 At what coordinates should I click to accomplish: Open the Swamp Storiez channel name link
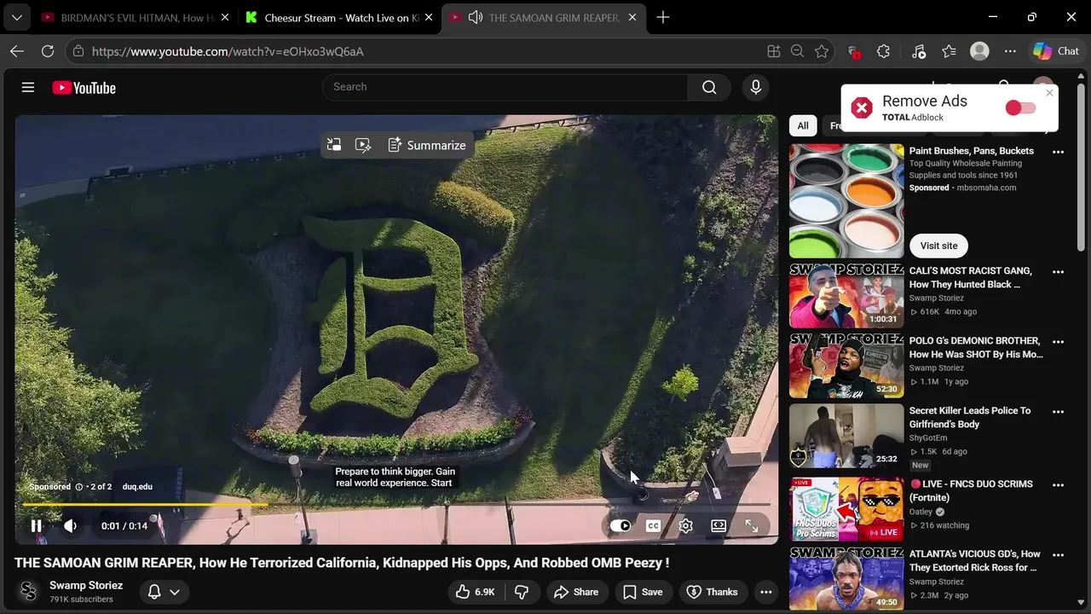(x=86, y=585)
